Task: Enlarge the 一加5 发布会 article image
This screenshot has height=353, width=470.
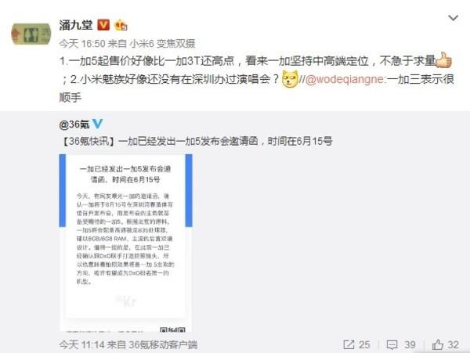Action: tap(125, 243)
